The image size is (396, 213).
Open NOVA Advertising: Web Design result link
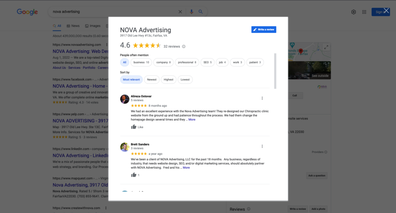pyautogui.click(x=80, y=51)
